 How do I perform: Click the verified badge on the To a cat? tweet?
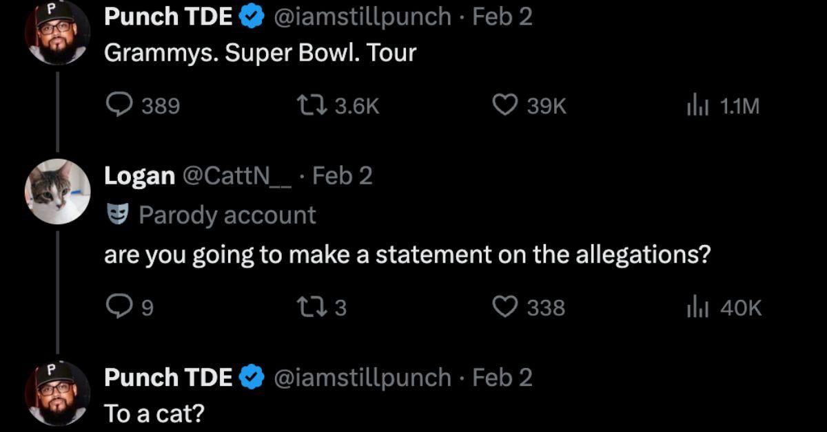tap(252, 377)
